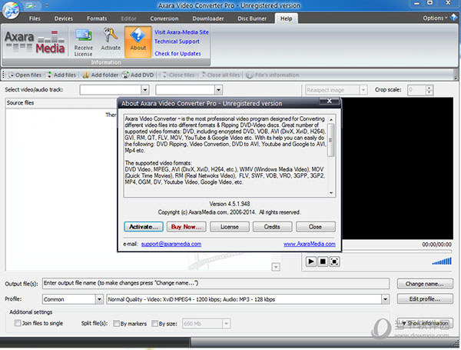461x350 pixels.
Task: Open the Disc Burner ribbon tab
Action: 252,18
